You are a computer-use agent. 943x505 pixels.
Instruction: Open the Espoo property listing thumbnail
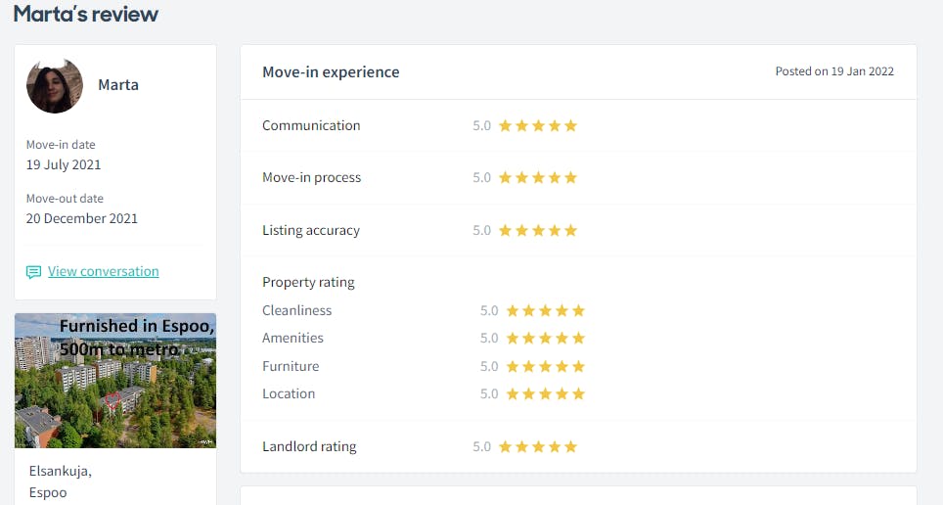[x=115, y=381]
